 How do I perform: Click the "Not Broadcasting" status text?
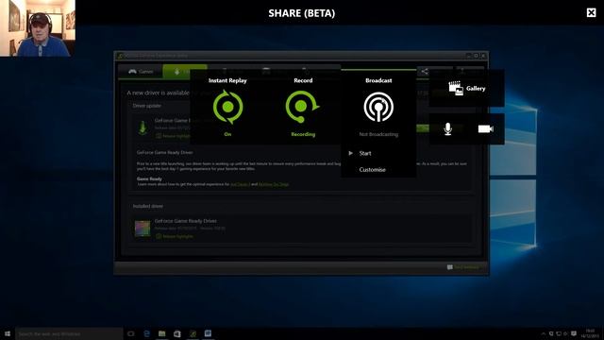378,134
